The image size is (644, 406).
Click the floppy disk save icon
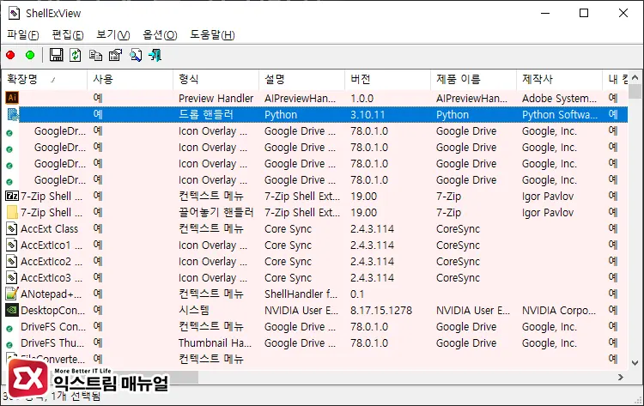57,56
